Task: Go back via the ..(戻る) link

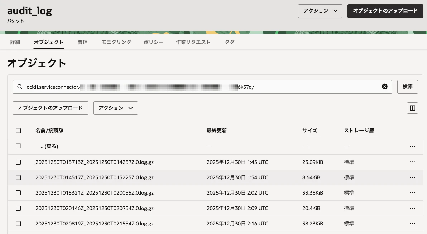Action: tap(49, 146)
